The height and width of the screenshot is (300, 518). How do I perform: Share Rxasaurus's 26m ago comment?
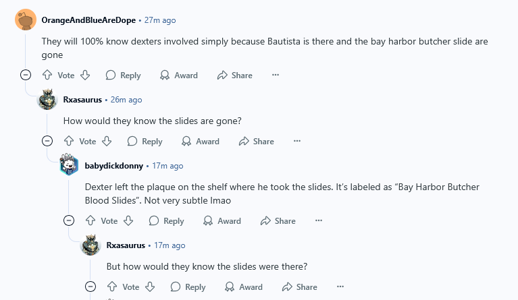coord(256,142)
